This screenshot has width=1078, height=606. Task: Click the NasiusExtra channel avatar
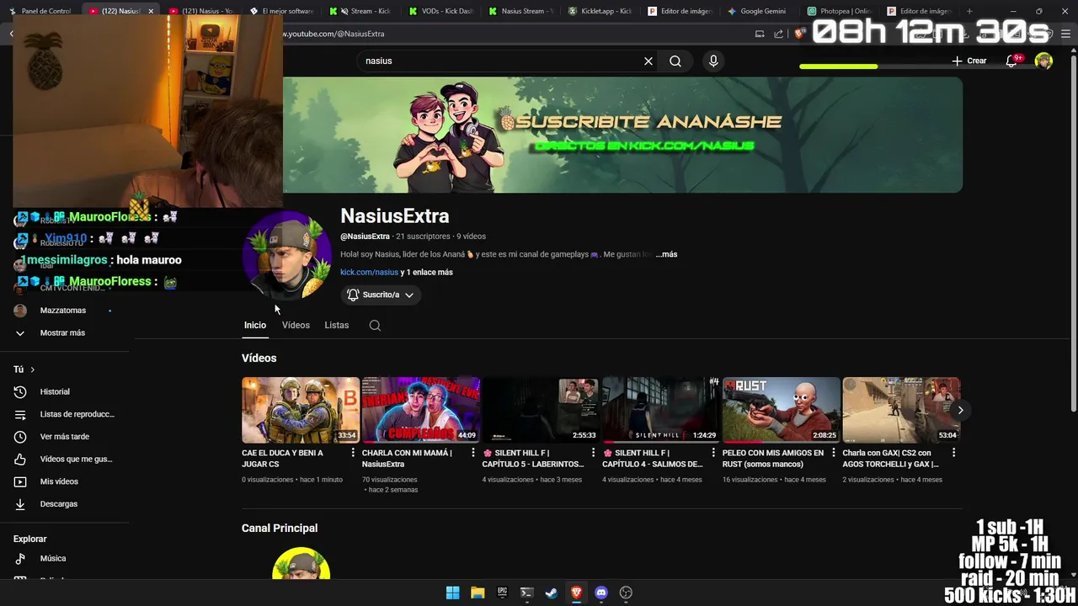(x=286, y=255)
